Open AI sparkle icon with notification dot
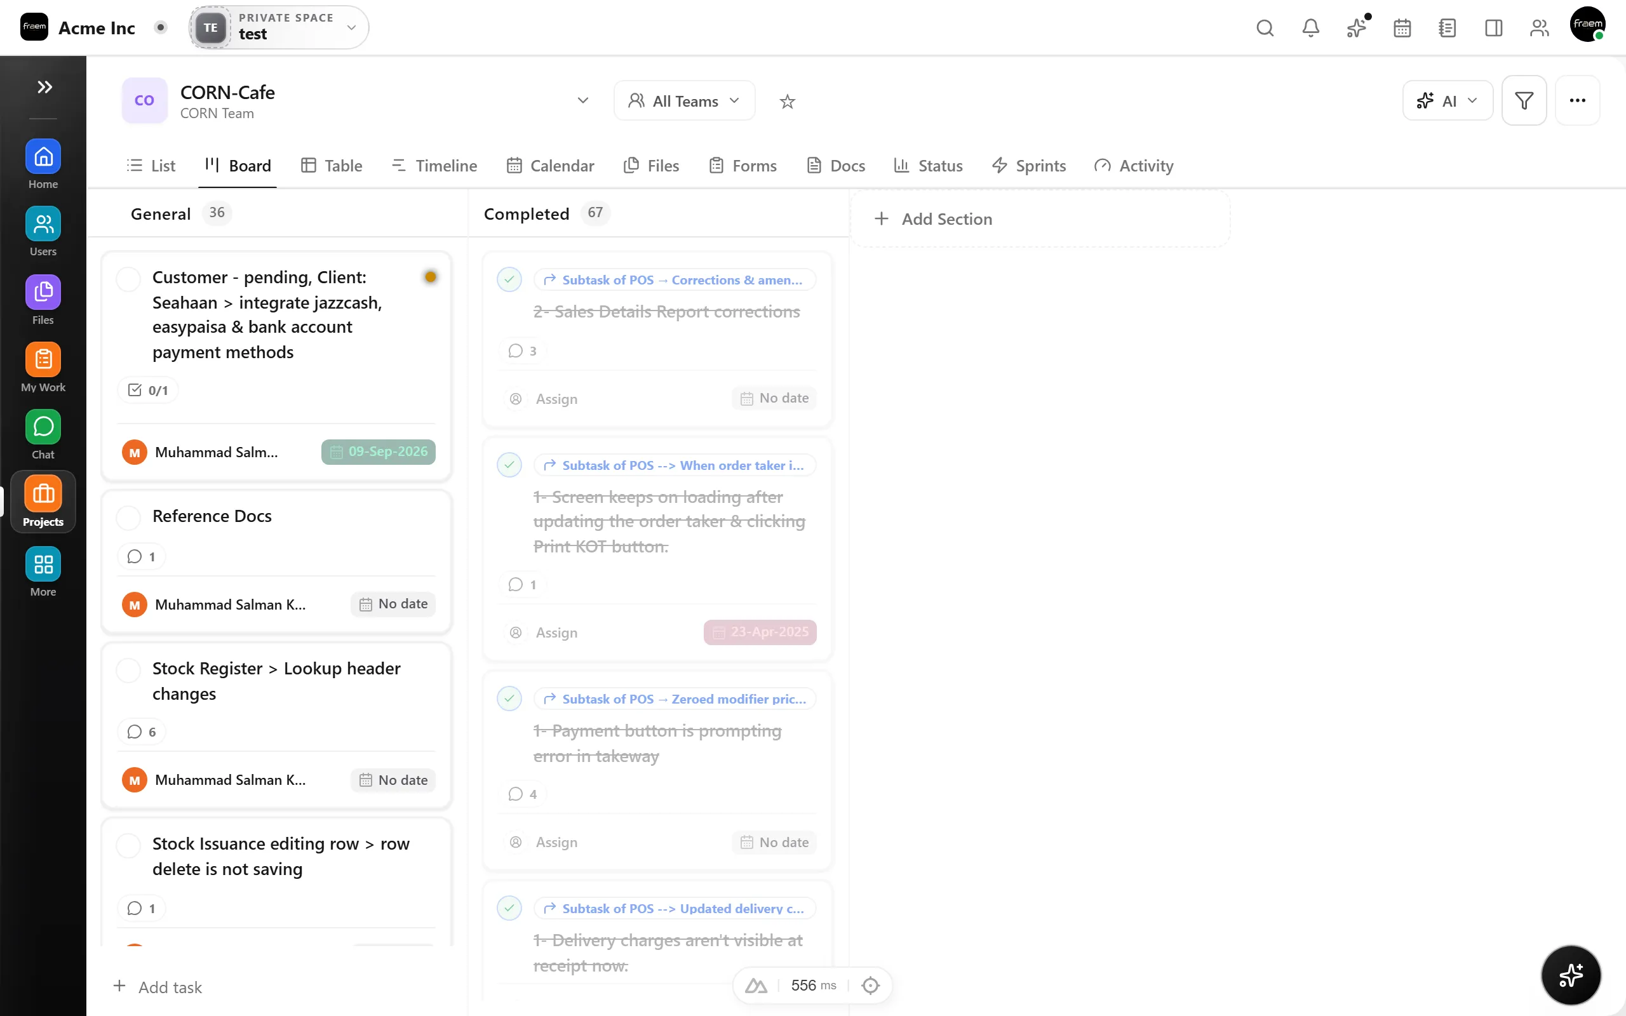1626x1016 pixels. click(1356, 27)
